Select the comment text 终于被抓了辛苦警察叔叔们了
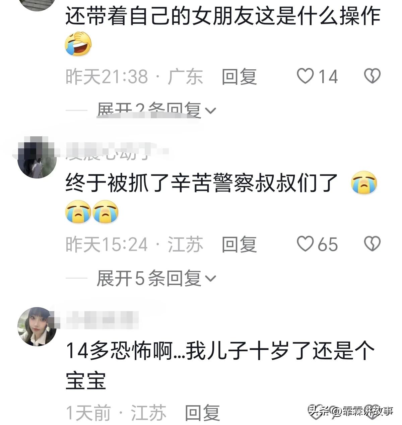The width and height of the screenshot is (402, 425). tap(201, 183)
